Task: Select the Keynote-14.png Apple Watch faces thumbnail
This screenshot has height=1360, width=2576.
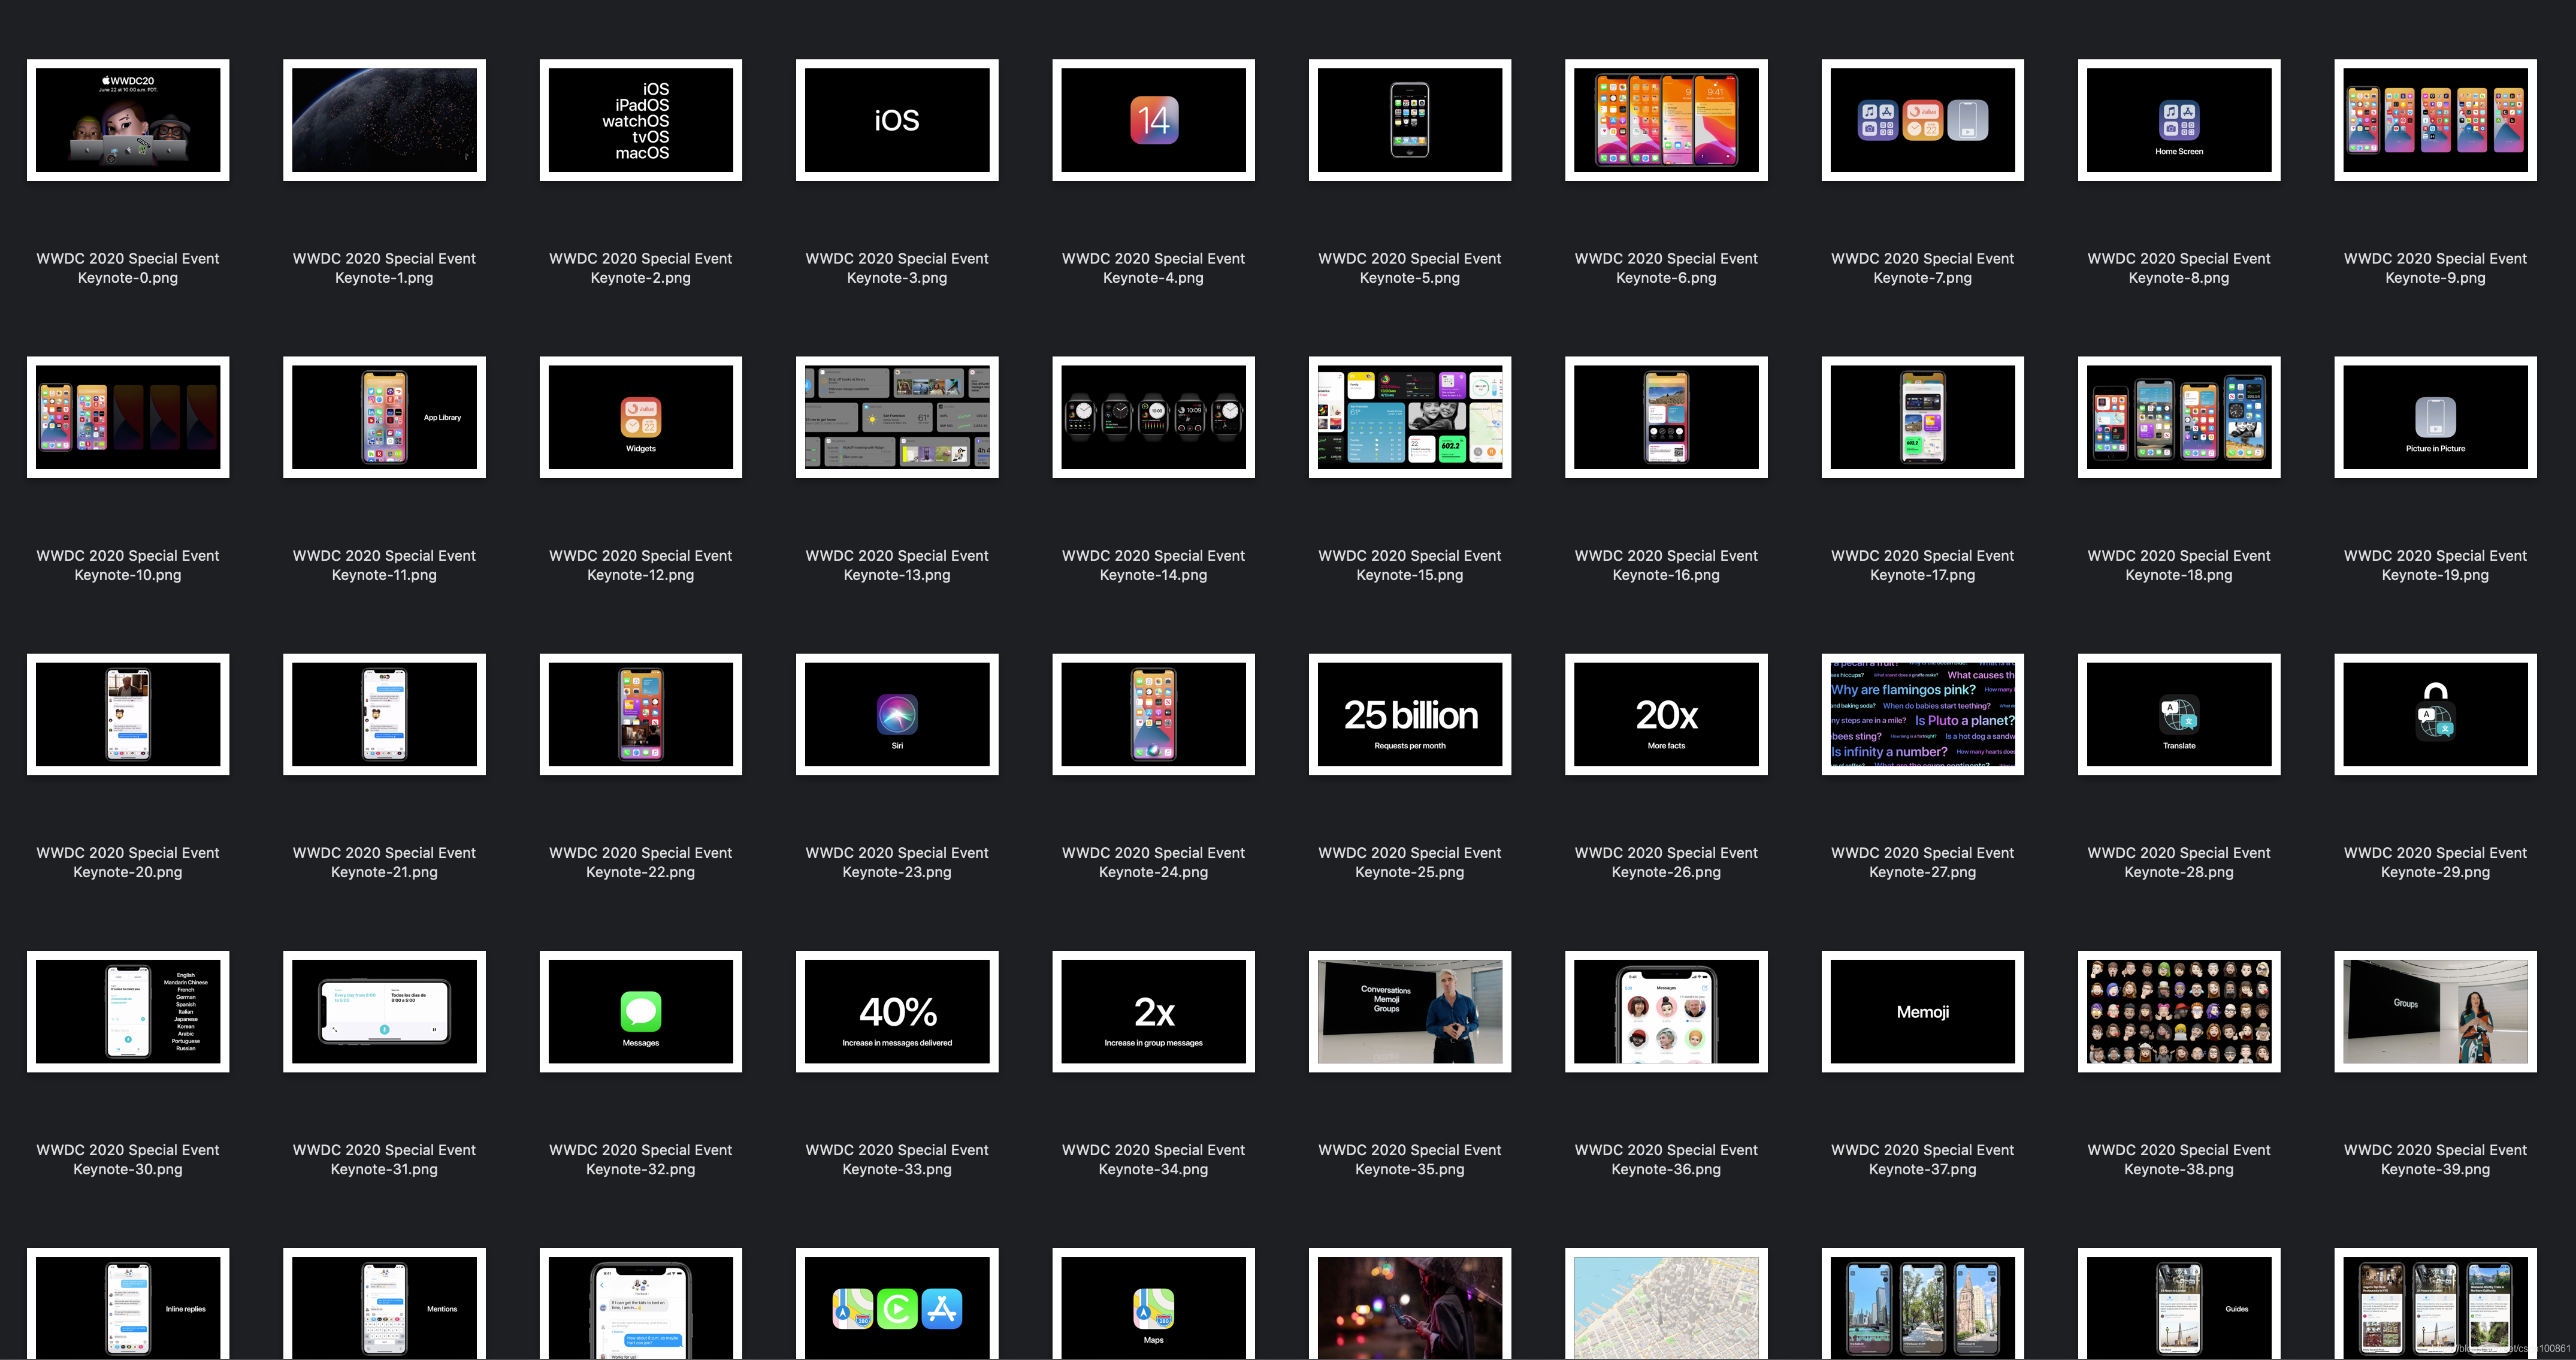Action: [x=1153, y=417]
